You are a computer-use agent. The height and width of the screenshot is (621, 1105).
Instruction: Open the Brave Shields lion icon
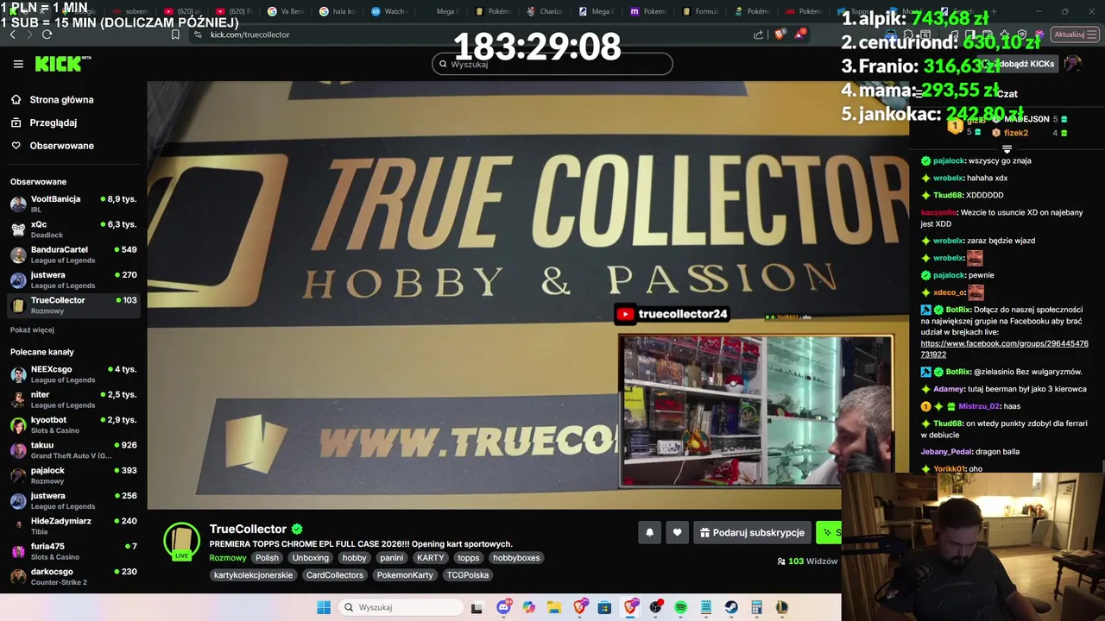780,34
